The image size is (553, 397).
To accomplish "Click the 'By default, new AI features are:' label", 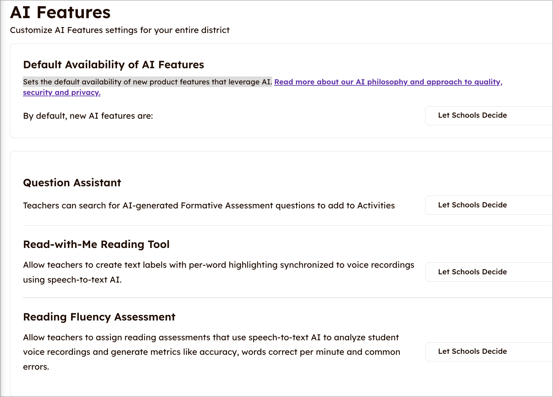I will pos(88,116).
